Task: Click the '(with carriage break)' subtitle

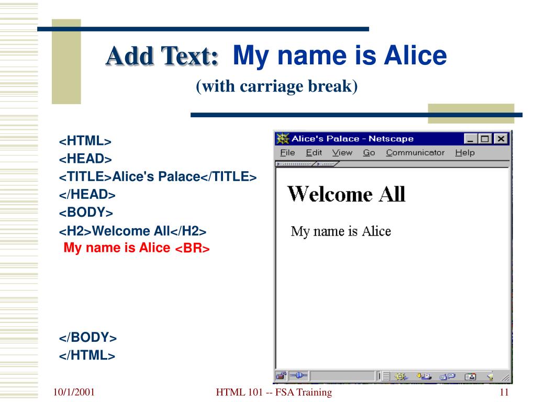Action: (x=277, y=86)
